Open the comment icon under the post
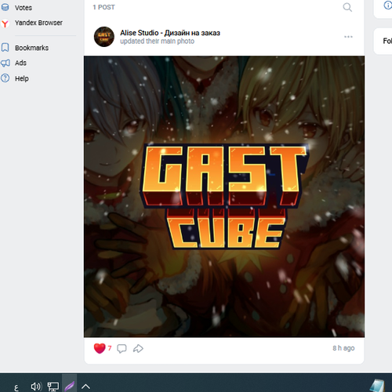This screenshot has height=392, width=392. [x=122, y=348]
